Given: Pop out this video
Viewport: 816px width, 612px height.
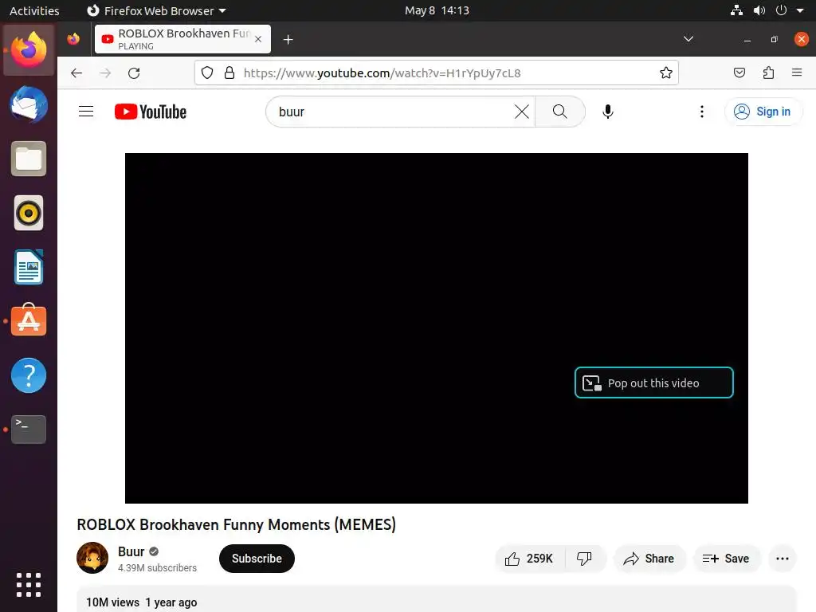Looking at the screenshot, I should [653, 382].
